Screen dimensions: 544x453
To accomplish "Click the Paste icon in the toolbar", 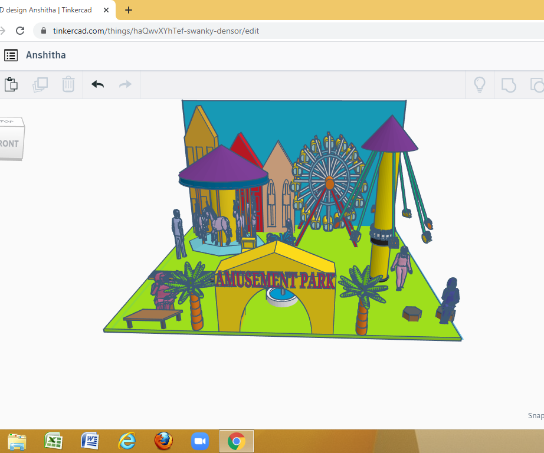I will pos(11,84).
